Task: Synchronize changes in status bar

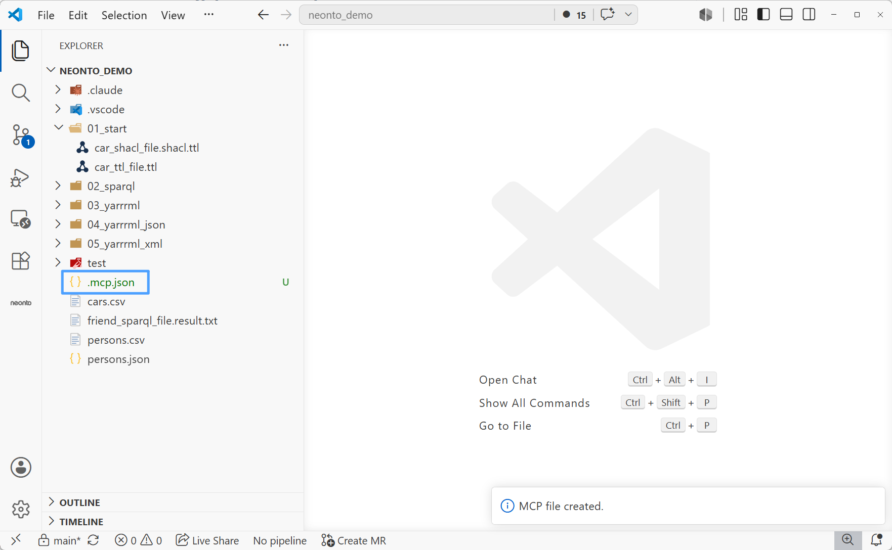Action: (94, 540)
